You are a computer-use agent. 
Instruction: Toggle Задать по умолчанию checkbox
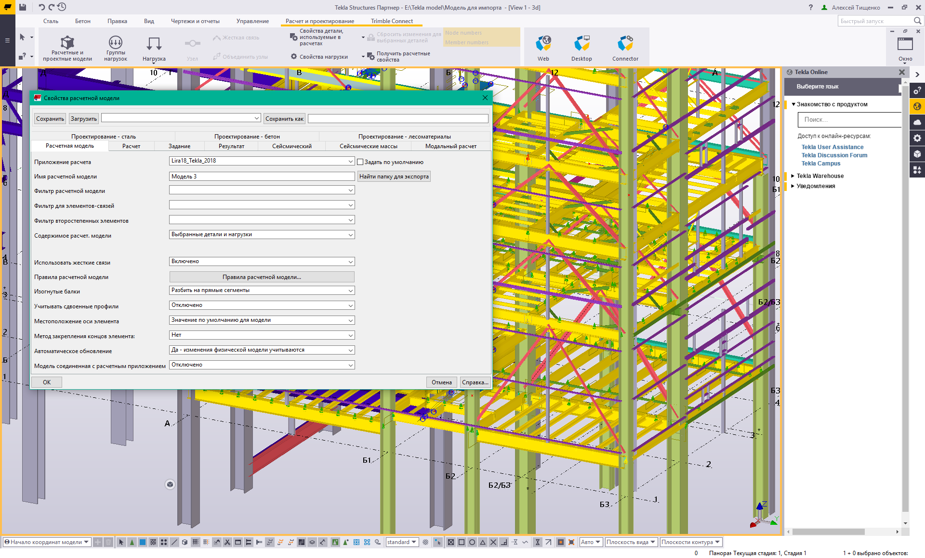(360, 162)
